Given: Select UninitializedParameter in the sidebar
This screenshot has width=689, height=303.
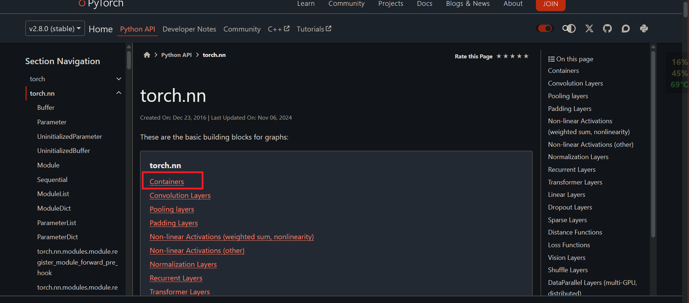Looking at the screenshot, I should 70,137.
